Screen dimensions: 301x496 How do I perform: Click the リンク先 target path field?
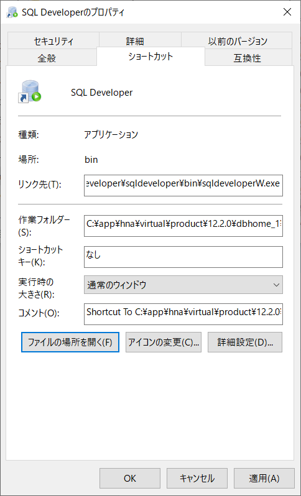(183, 185)
